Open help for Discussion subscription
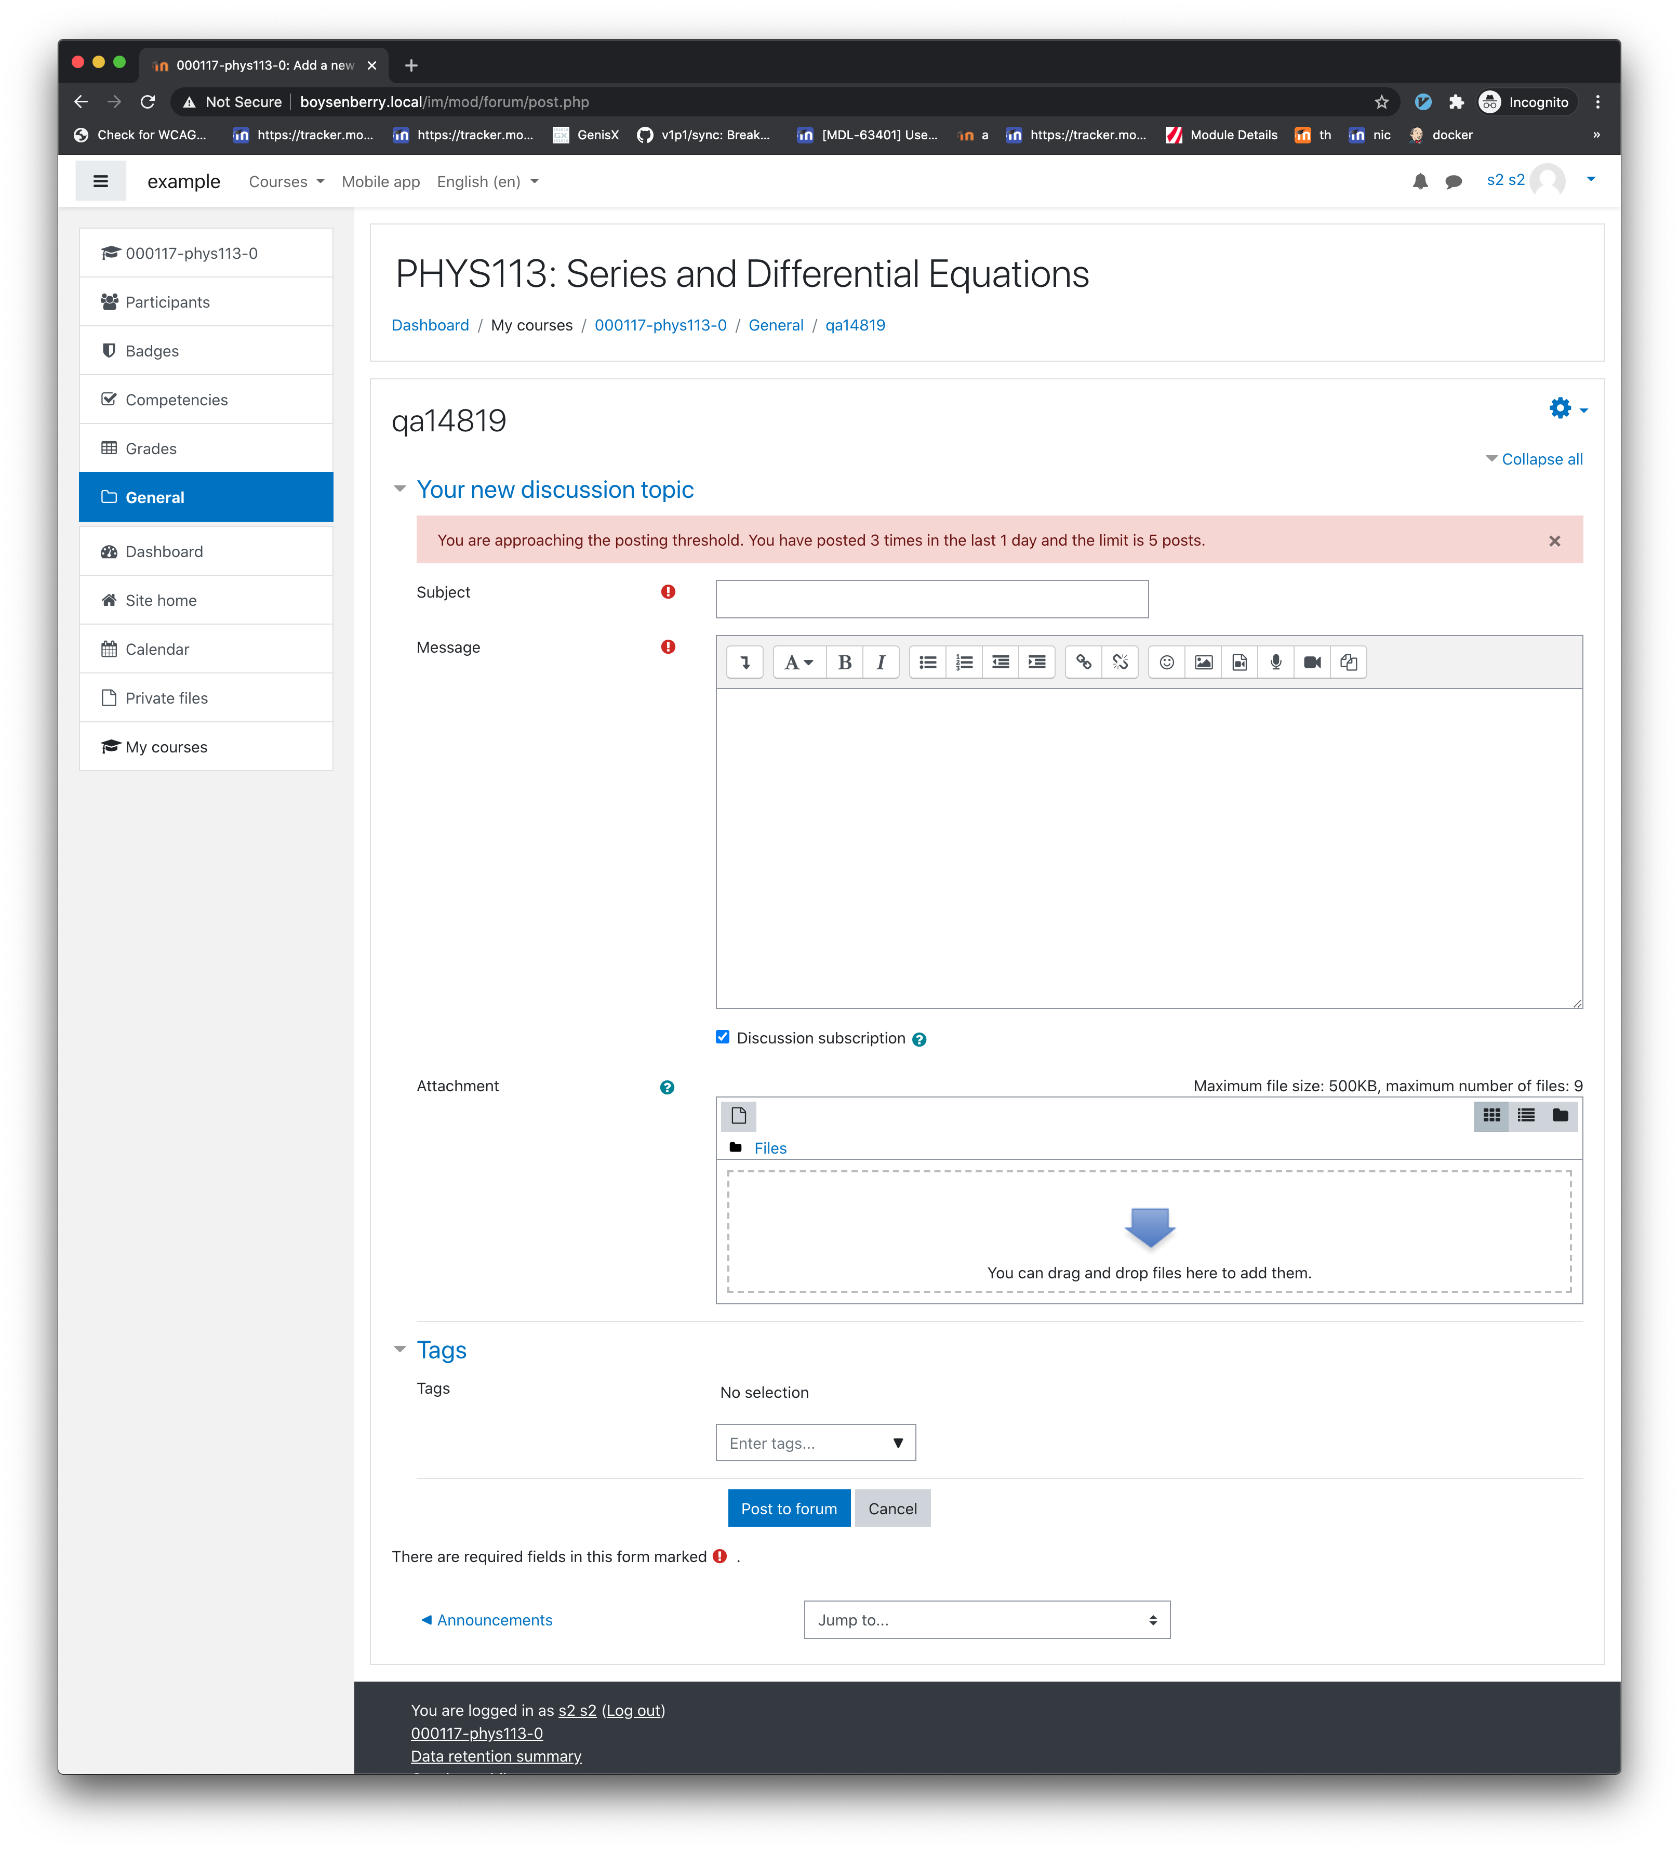 [x=919, y=1039]
